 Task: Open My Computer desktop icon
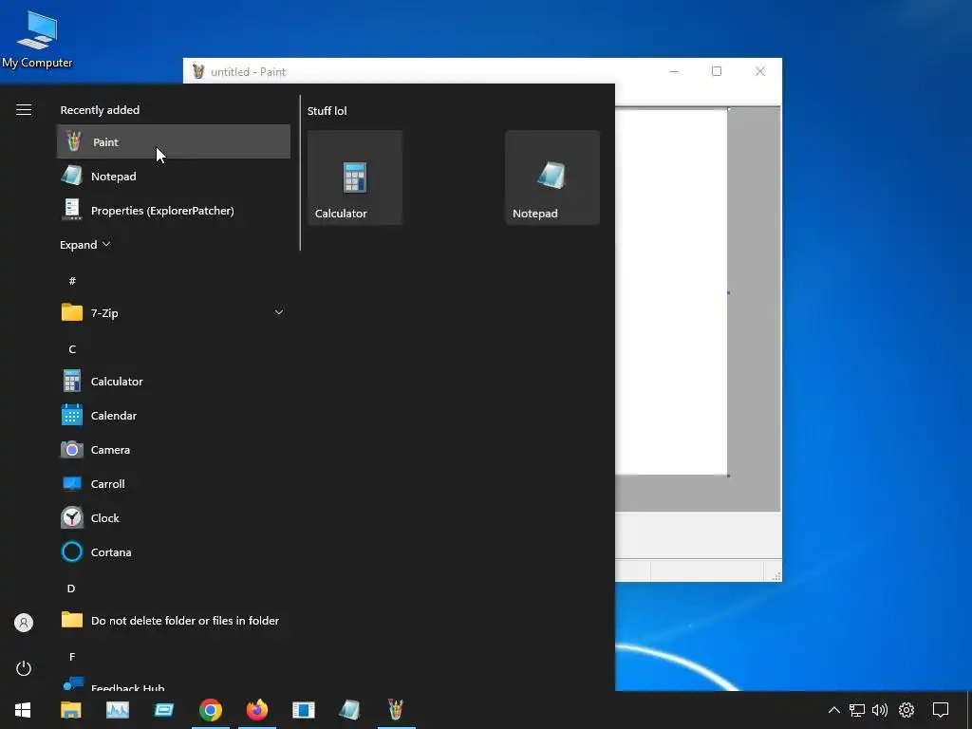click(37, 40)
